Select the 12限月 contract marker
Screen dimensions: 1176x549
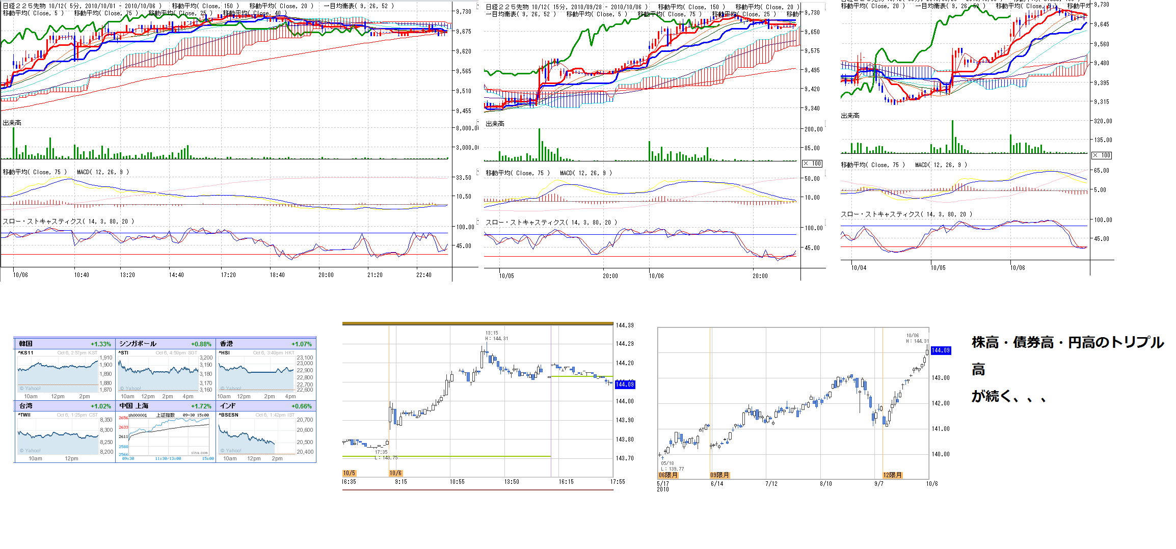coord(892,475)
